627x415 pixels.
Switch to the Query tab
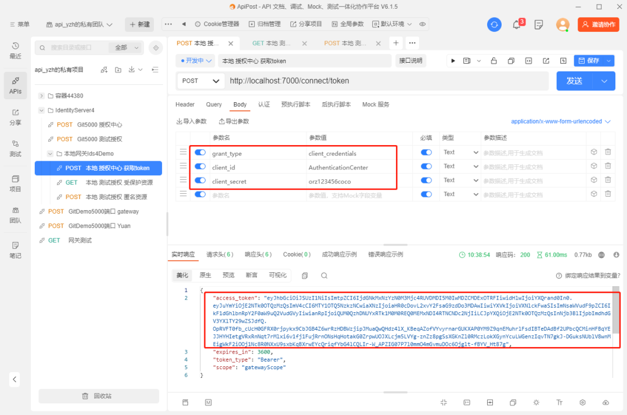pos(214,104)
